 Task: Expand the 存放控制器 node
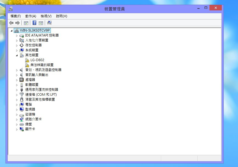[x=17, y=46]
